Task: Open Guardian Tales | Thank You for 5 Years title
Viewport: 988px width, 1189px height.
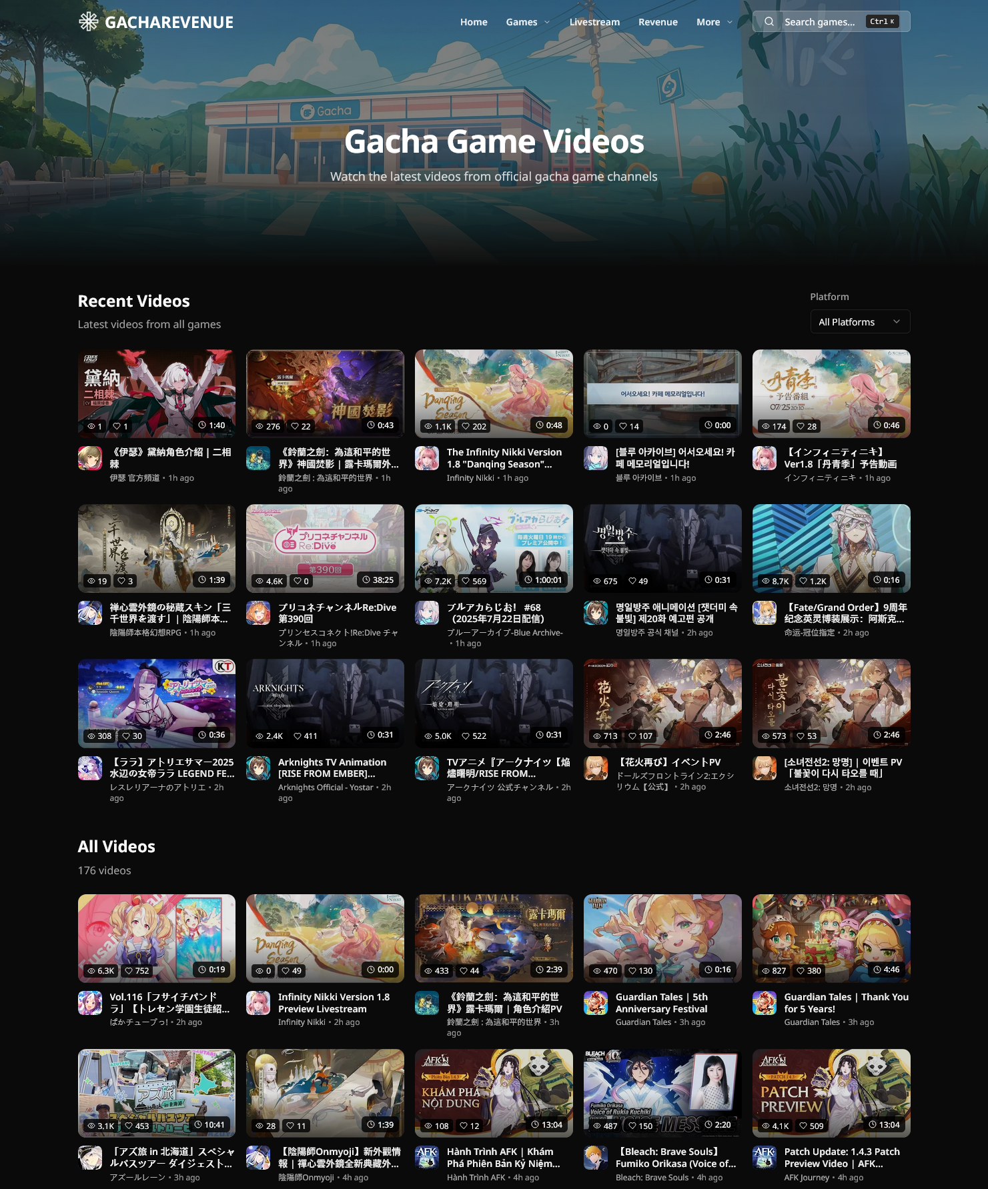Action: coord(846,1003)
